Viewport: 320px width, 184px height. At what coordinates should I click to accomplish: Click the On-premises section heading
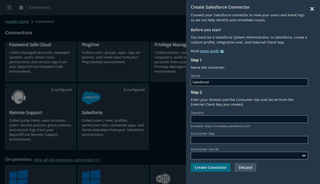18,160
